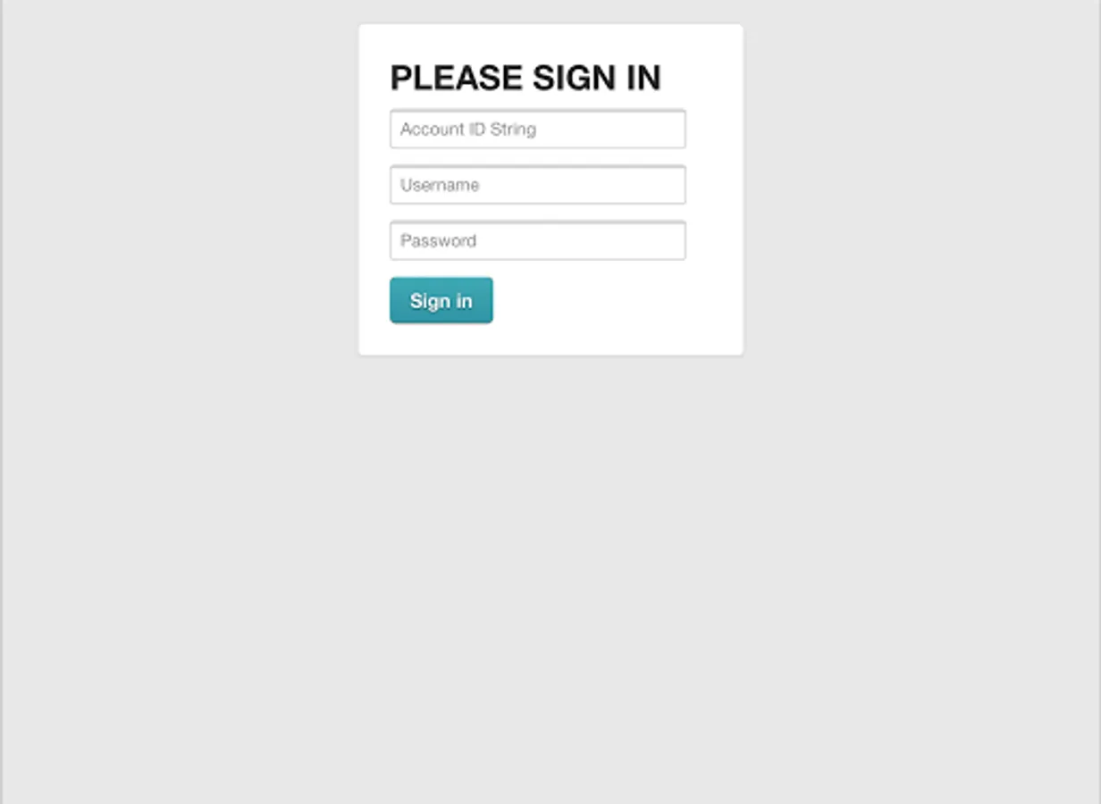Click the gray background below the login card
Screen dimensions: 1101x804
coord(550,581)
